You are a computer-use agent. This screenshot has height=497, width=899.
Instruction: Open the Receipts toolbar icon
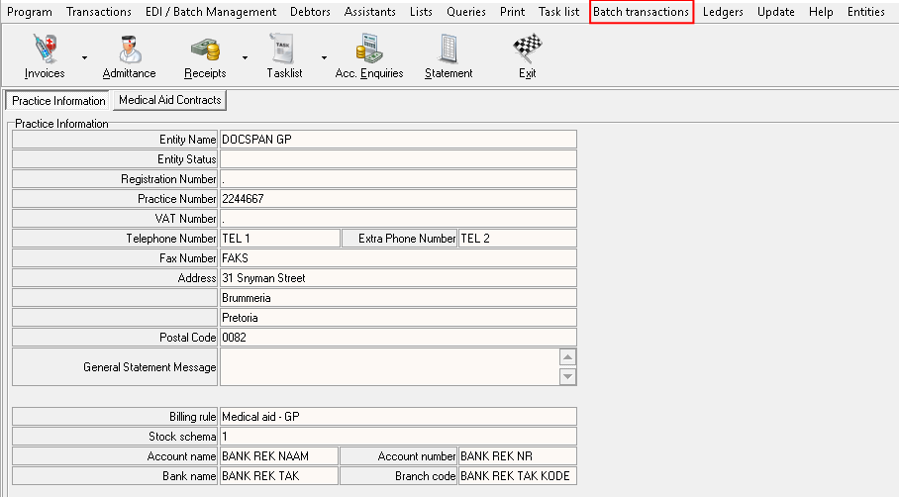[205, 55]
